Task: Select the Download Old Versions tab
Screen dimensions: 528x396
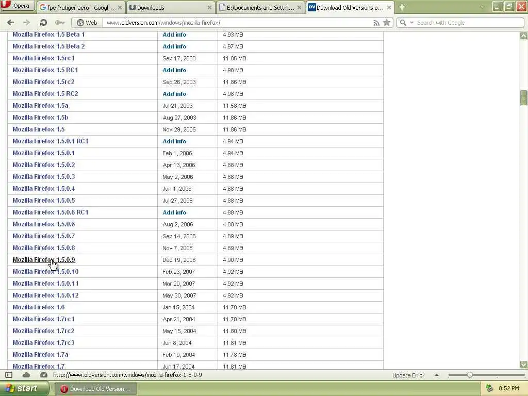Action: tap(350, 7)
